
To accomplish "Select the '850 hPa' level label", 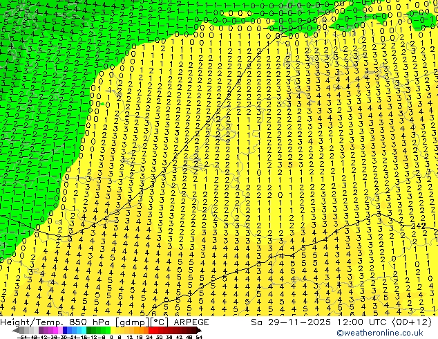I will coord(90,322).
